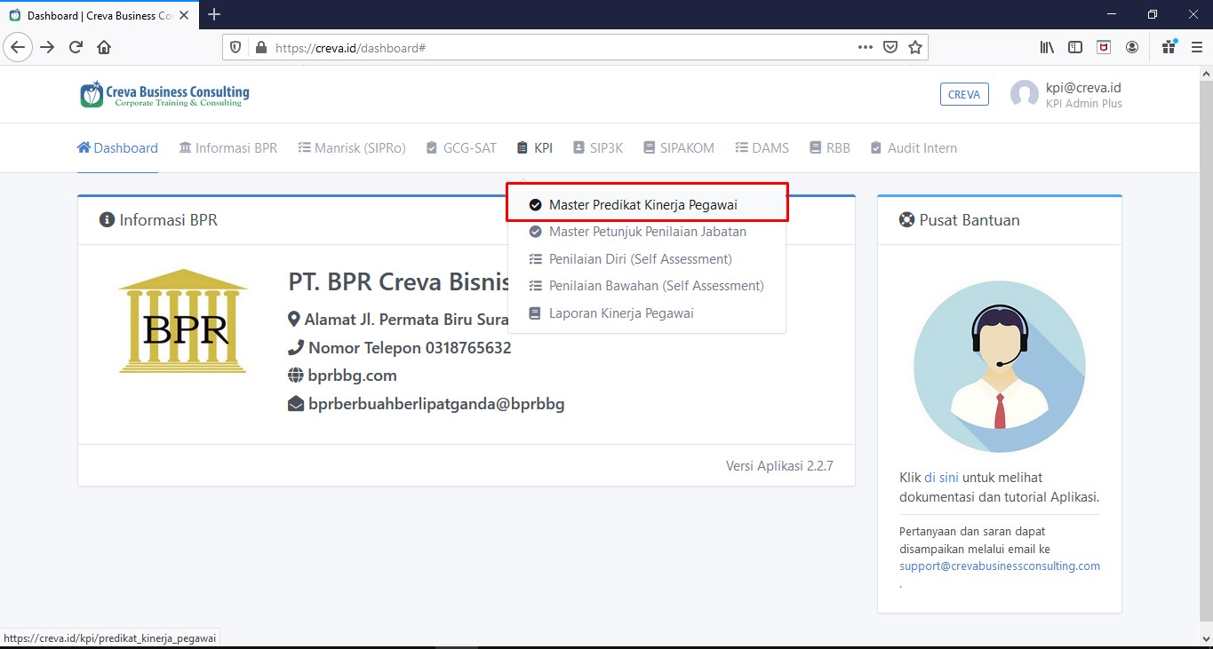Image resolution: width=1213 pixels, height=649 pixels.
Task: Click the bprbbg.com website text
Action: pyautogui.click(x=353, y=376)
